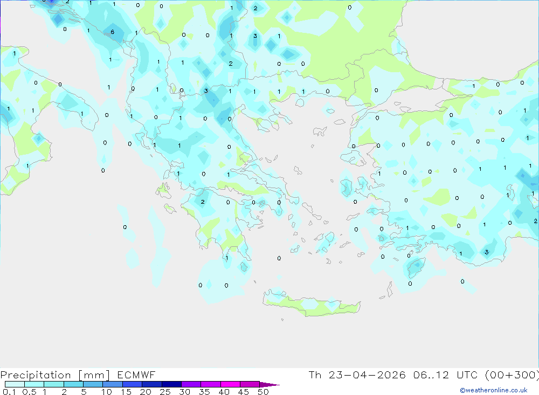Click the "06..12 UTC" time range text

446,375
